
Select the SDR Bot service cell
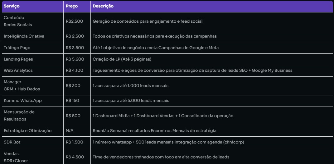click(x=12, y=142)
